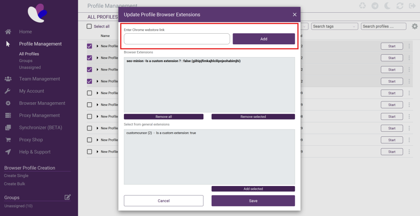Open three-dot menu of first profile row
Viewport: 420px width, 216px height.
point(409,46)
